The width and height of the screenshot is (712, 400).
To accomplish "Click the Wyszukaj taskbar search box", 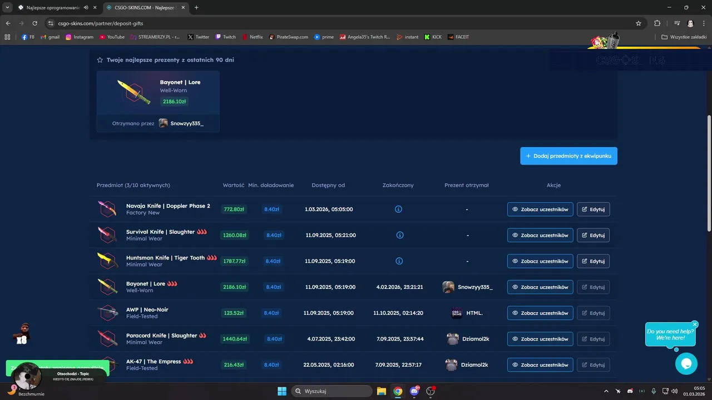I will tap(332, 391).
